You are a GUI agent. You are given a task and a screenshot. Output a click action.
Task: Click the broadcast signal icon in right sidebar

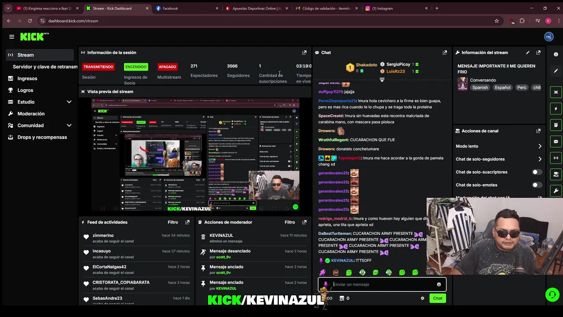click(556, 158)
